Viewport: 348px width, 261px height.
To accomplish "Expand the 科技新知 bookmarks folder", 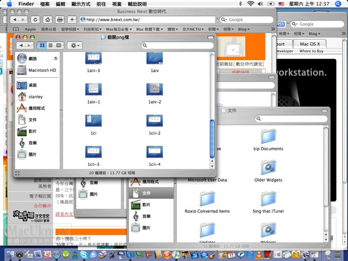I will tap(93, 29).
